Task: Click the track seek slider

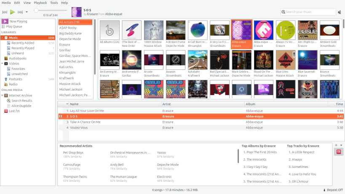Action: pyautogui.click(x=51, y=11)
